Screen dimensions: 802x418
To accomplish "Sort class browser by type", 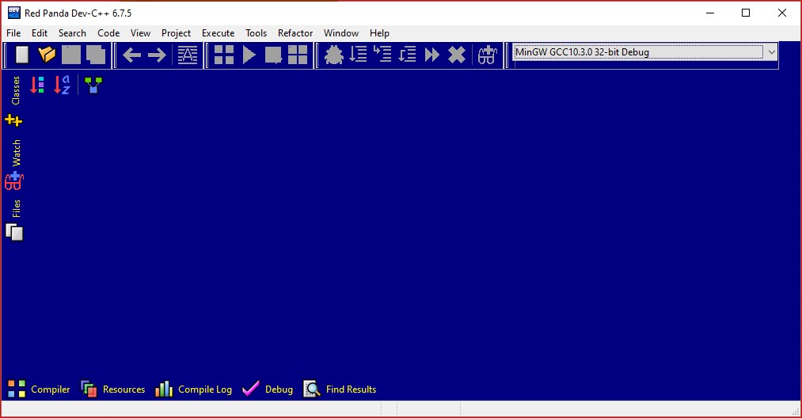I will [x=37, y=85].
